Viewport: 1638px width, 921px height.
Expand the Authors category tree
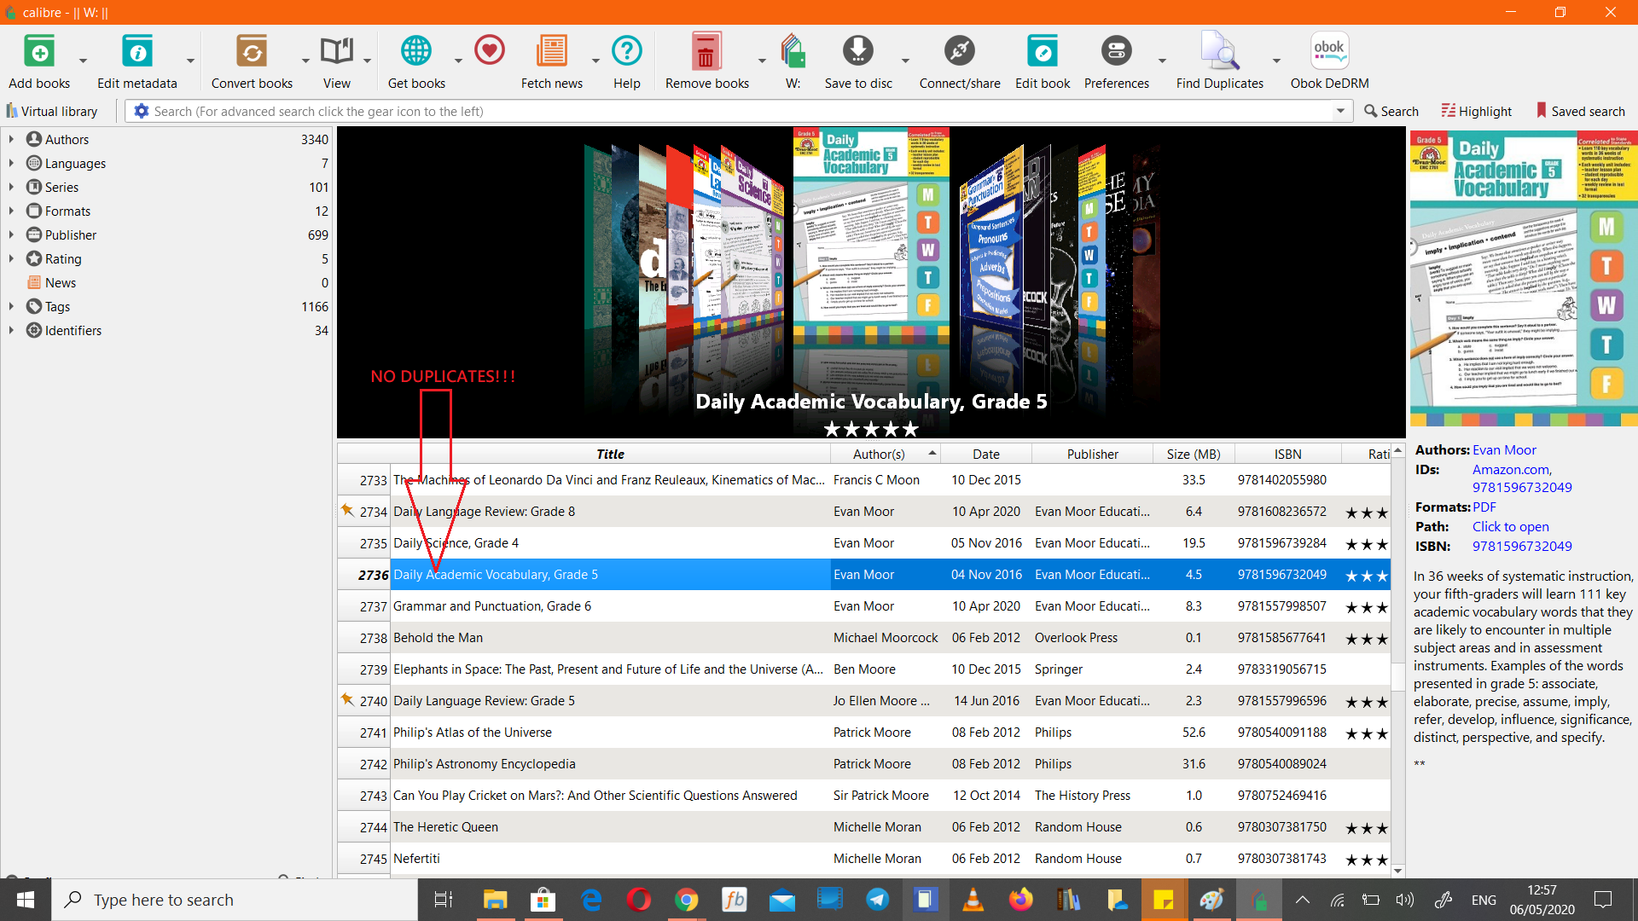[11, 139]
